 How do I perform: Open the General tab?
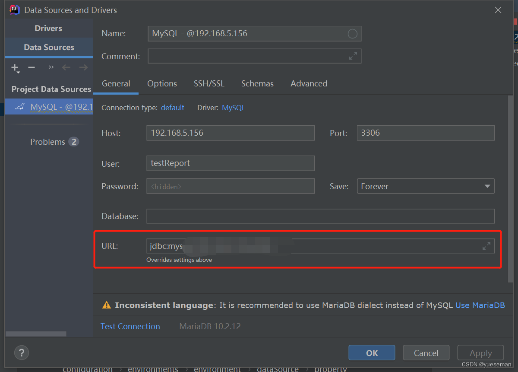coord(116,84)
